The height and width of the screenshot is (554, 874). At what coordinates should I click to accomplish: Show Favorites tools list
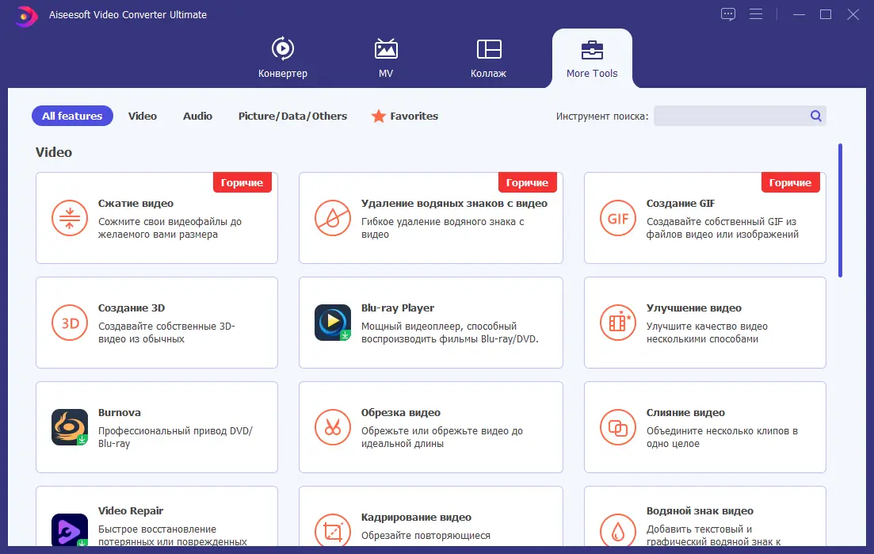coord(405,116)
